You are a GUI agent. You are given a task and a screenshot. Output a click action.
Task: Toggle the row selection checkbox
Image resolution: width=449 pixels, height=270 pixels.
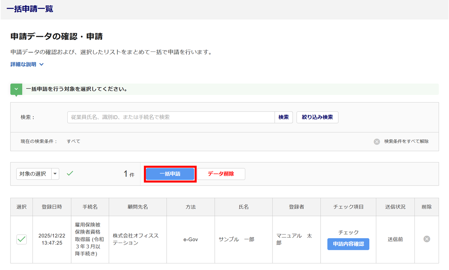(x=21, y=239)
